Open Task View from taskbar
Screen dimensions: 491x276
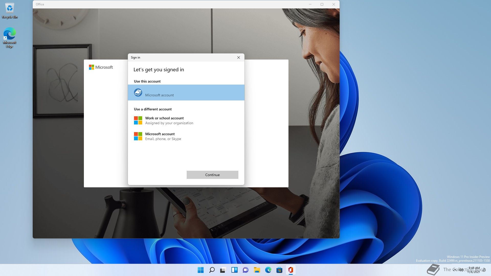pyautogui.click(x=223, y=270)
